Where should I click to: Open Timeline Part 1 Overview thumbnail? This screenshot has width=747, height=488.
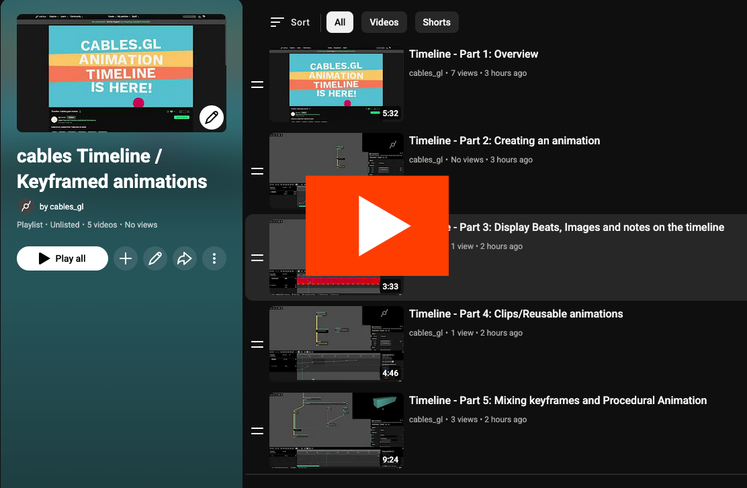[336, 85]
